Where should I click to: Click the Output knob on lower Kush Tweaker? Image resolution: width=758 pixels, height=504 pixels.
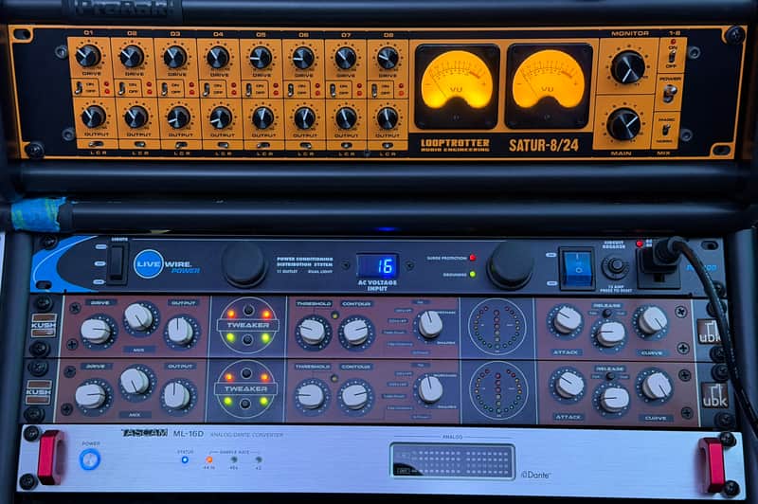pyautogui.click(x=177, y=396)
